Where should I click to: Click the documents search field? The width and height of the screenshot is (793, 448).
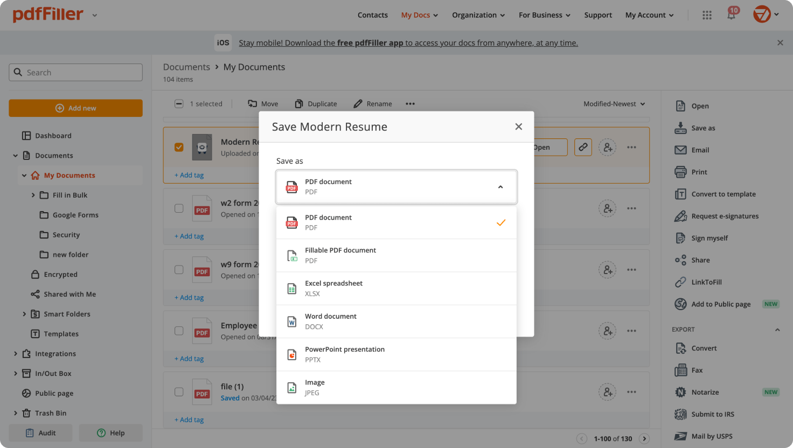75,72
